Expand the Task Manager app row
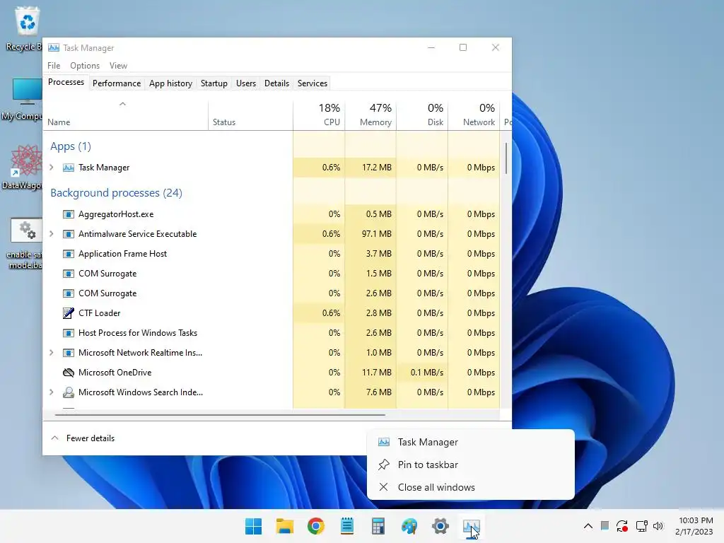 pyautogui.click(x=52, y=168)
